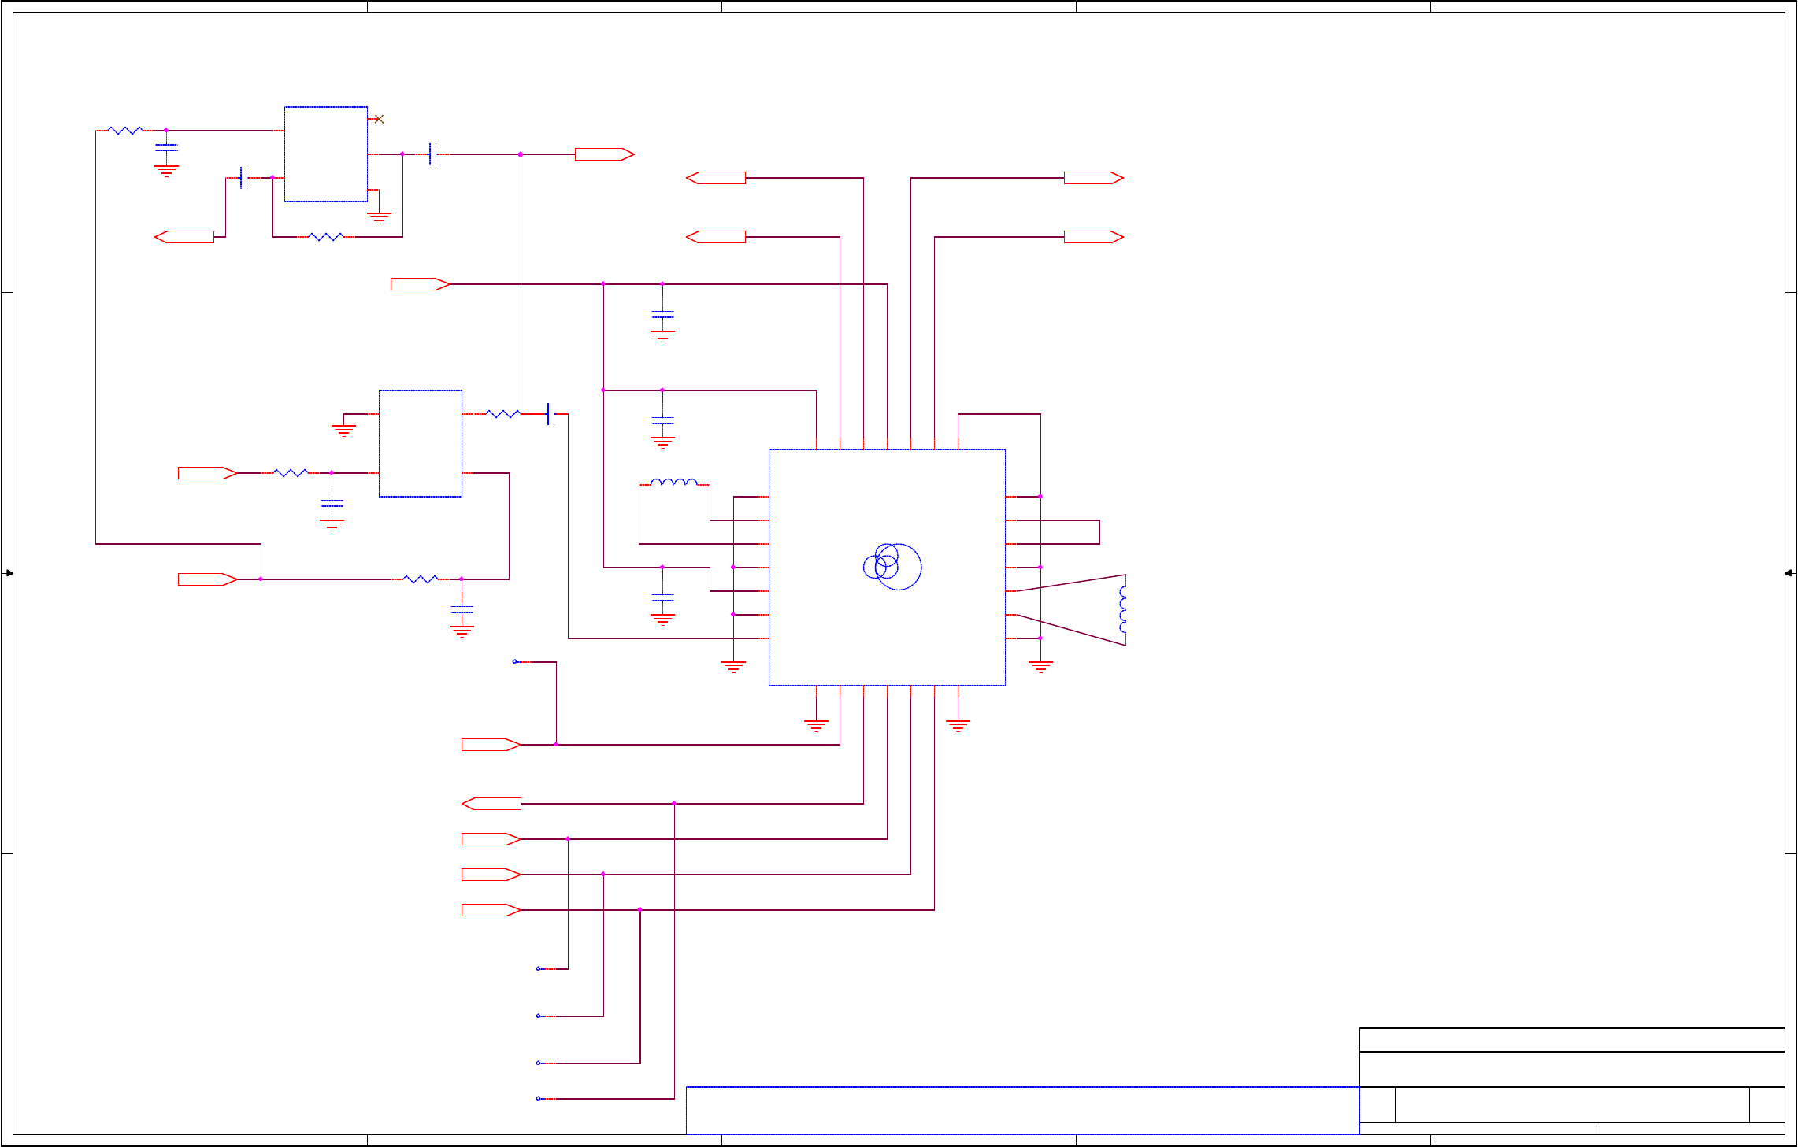The width and height of the screenshot is (1798, 1147).
Task: Select the ground symbol left of the middle IC
Action: [343, 431]
